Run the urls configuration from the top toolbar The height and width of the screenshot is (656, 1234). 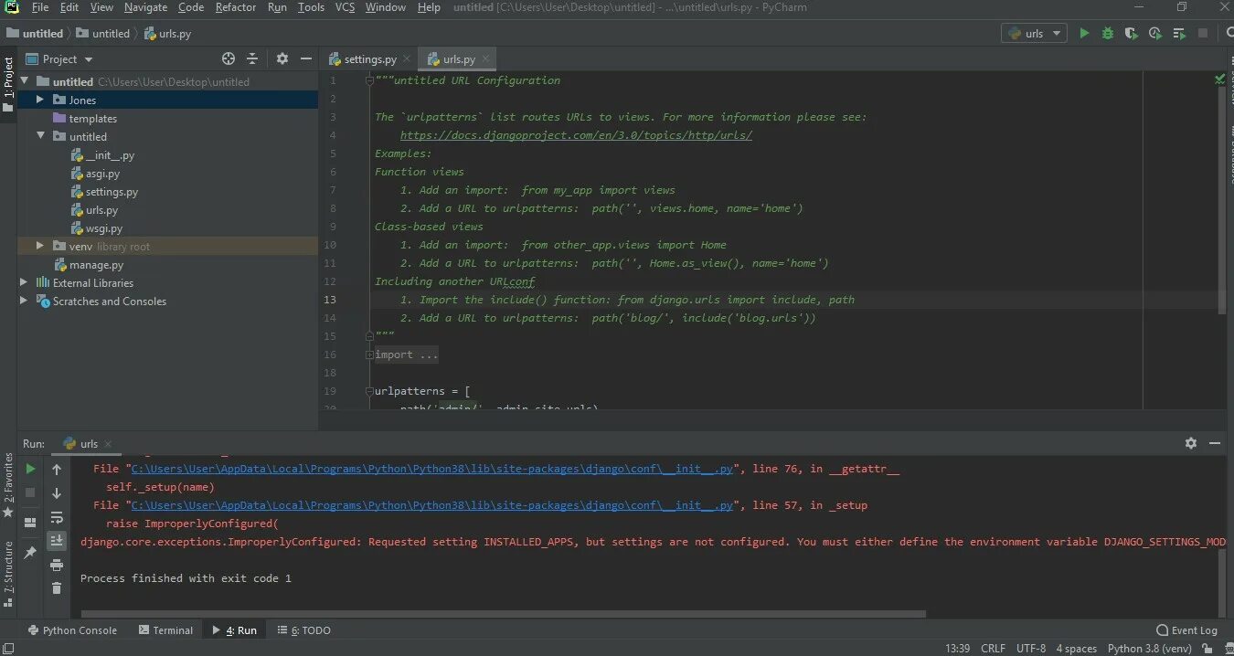[x=1084, y=34]
